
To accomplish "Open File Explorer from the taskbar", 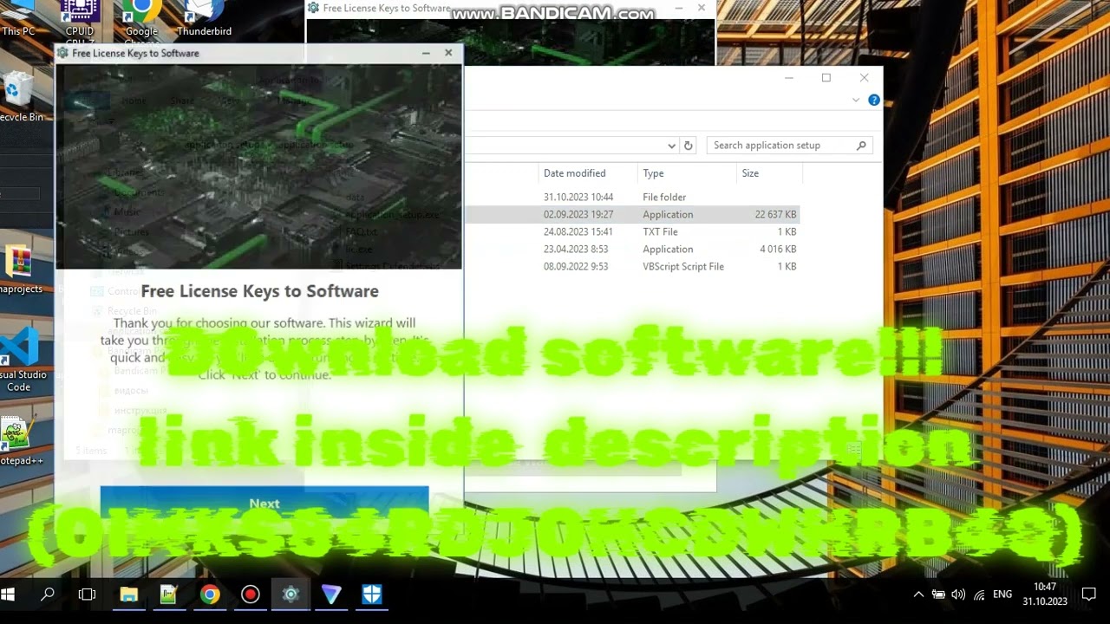I will click(128, 595).
